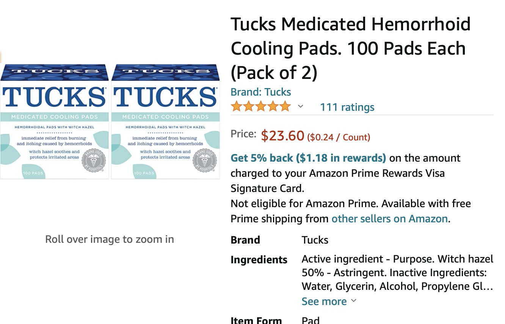
Task: Click the product title heading
Action: 351,48
